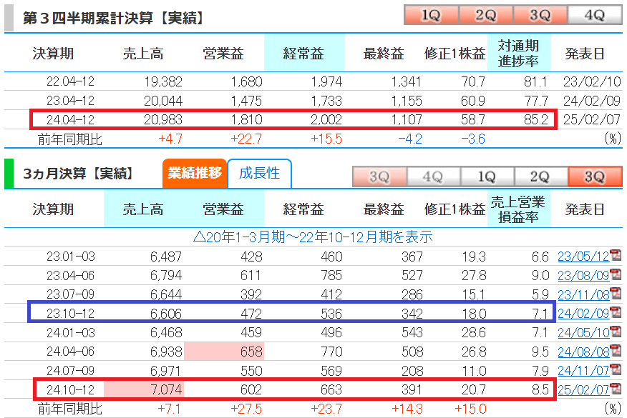
Task: Open 23/11/08 announcement link
Action: click(583, 294)
